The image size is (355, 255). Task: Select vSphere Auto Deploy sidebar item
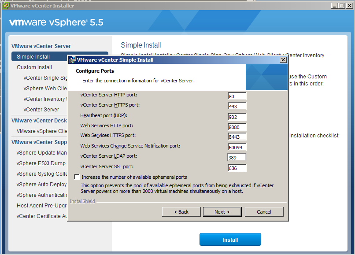(x=42, y=185)
